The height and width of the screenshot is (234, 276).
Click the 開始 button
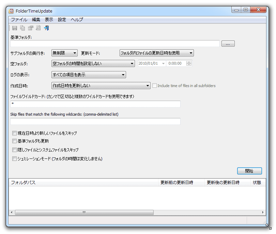click(249, 171)
